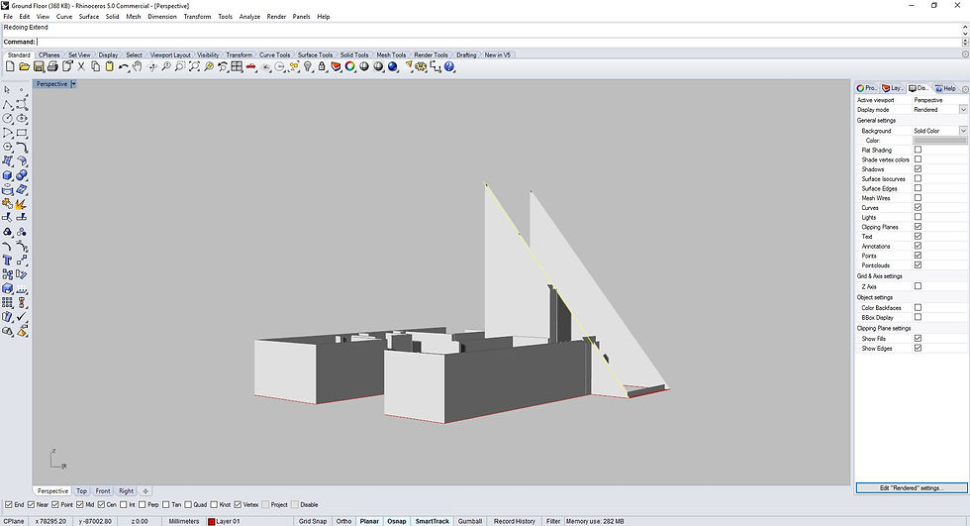Viewport: 970px width, 526px height.
Task: Uncheck the Show Fills checkbox
Action: tap(919, 339)
